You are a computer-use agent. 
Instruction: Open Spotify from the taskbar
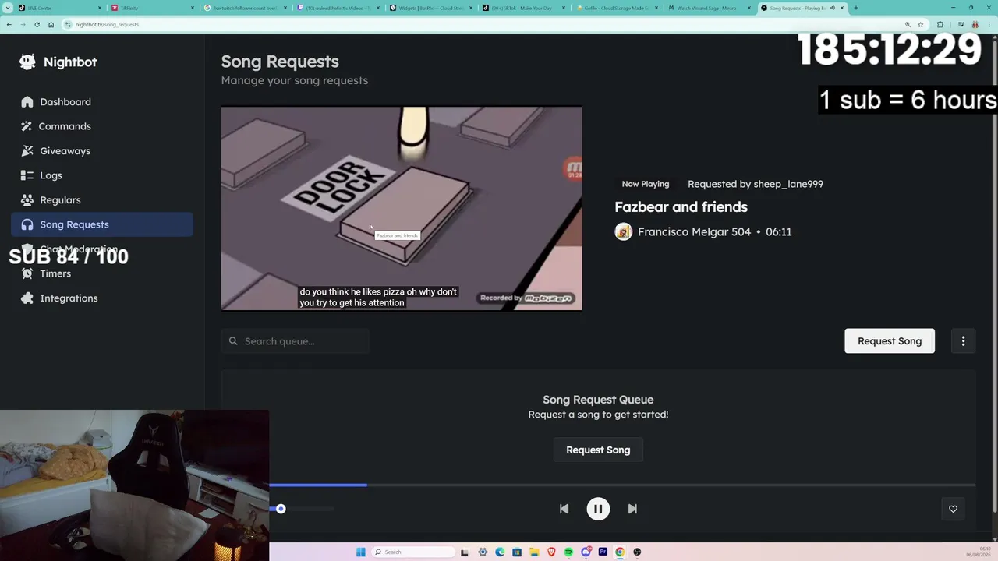coord(568,552)
